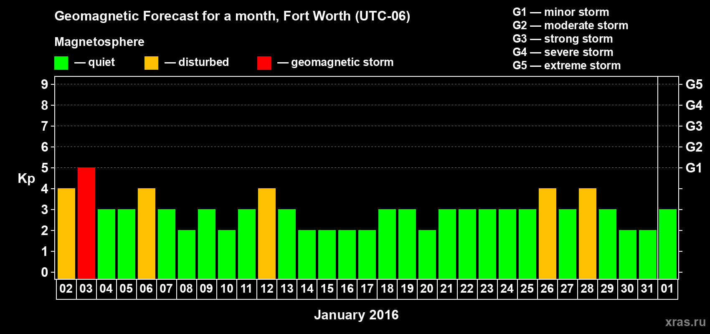Click date label 13 on the axis
Viewport: 710px width, 334px height.
(287, 288)
